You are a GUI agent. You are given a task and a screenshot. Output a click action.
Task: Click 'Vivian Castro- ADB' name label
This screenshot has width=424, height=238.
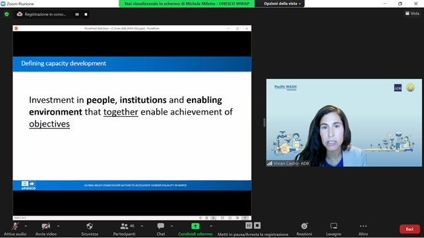291,164
